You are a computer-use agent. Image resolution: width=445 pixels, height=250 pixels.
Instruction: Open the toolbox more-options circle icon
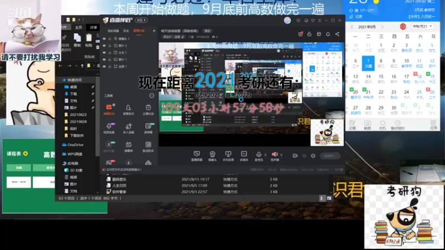152,96
